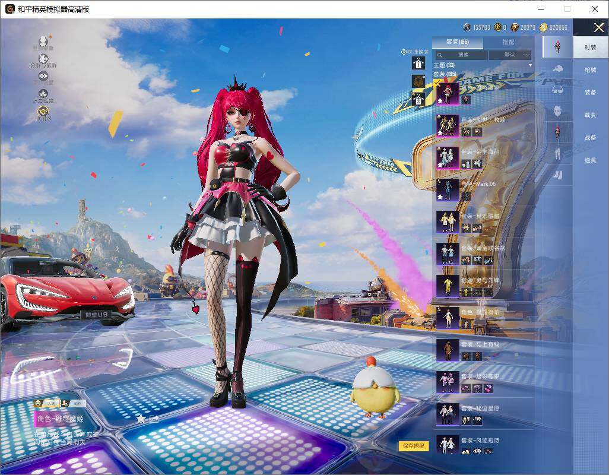Open the 分解与拆解 puzzle icon

tap(43, 59)
